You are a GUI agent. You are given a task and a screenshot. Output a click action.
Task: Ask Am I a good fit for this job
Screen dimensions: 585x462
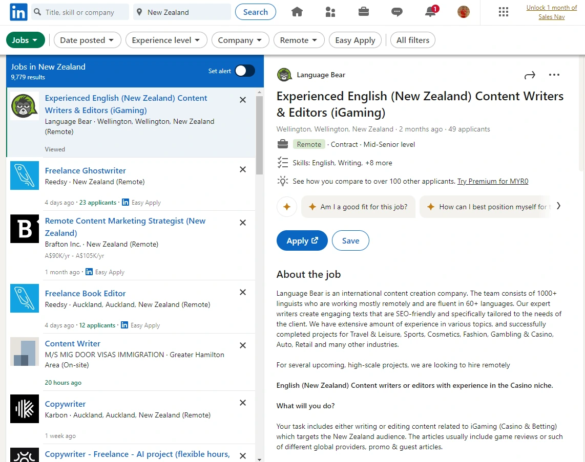coord(358,207)
